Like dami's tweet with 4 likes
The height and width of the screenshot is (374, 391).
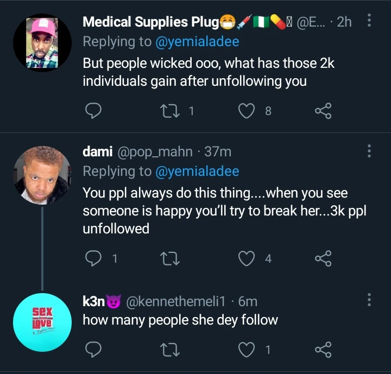point(247,258)
